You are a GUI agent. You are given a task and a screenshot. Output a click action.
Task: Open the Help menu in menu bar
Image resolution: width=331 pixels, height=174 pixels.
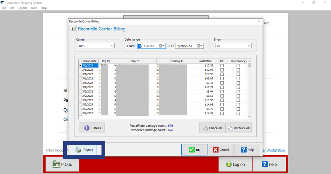(44, 8)
